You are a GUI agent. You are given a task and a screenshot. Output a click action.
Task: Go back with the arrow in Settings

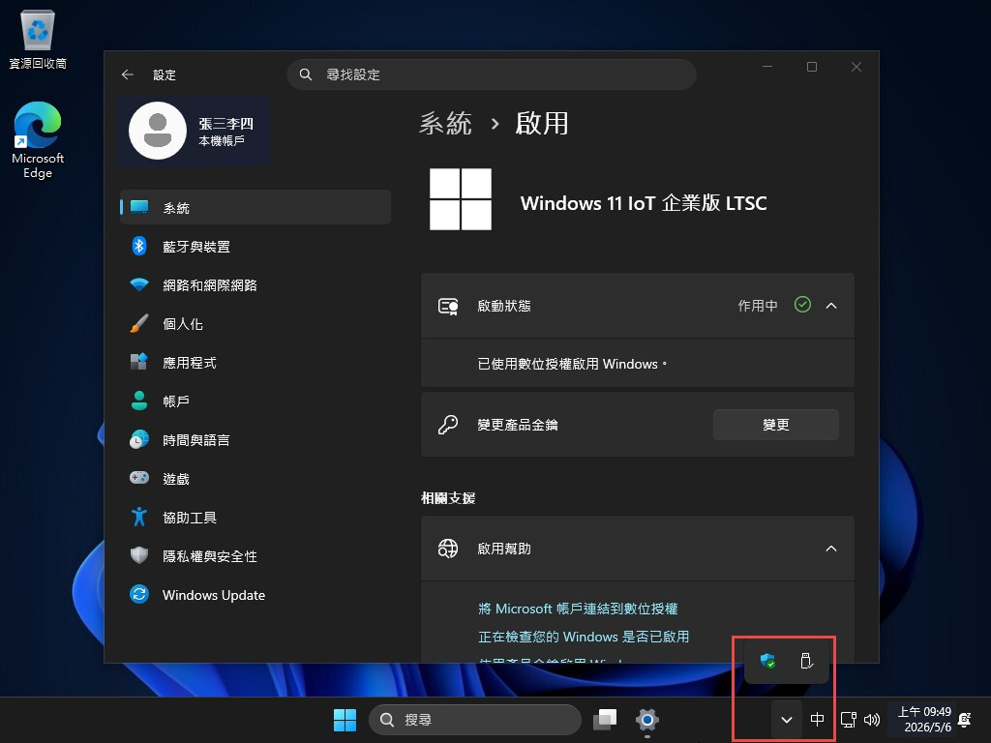[x=128, y=74]
